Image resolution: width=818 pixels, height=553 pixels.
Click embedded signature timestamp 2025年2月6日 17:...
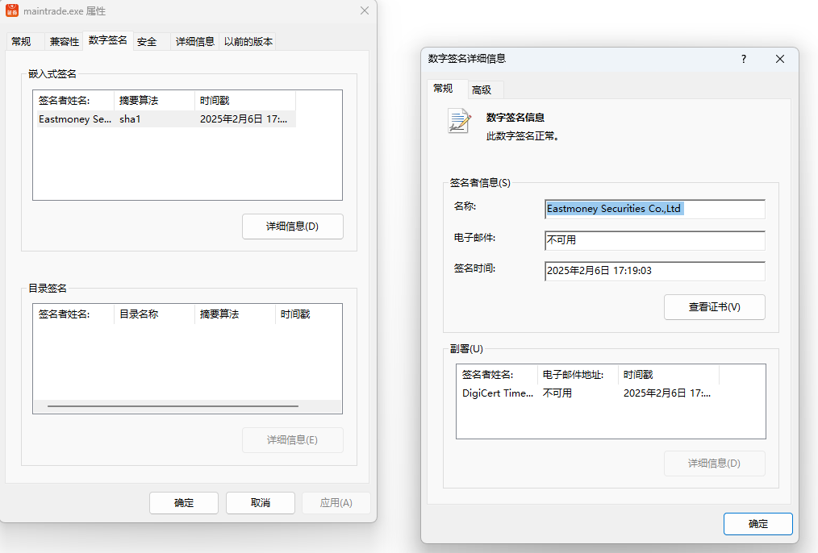[244, 118]
